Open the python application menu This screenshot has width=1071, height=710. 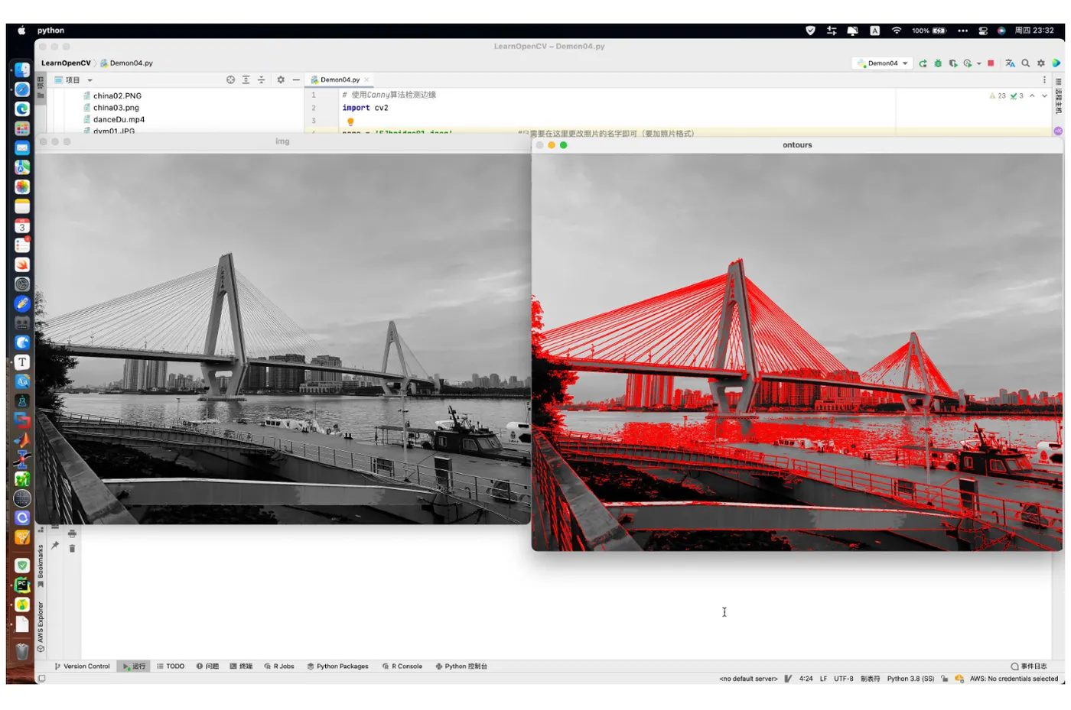(50, 31)
